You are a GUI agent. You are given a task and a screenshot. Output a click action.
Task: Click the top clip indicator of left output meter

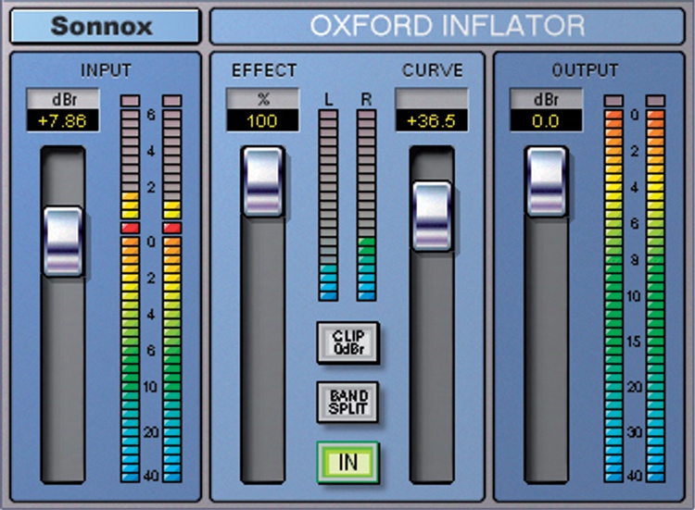613,101
